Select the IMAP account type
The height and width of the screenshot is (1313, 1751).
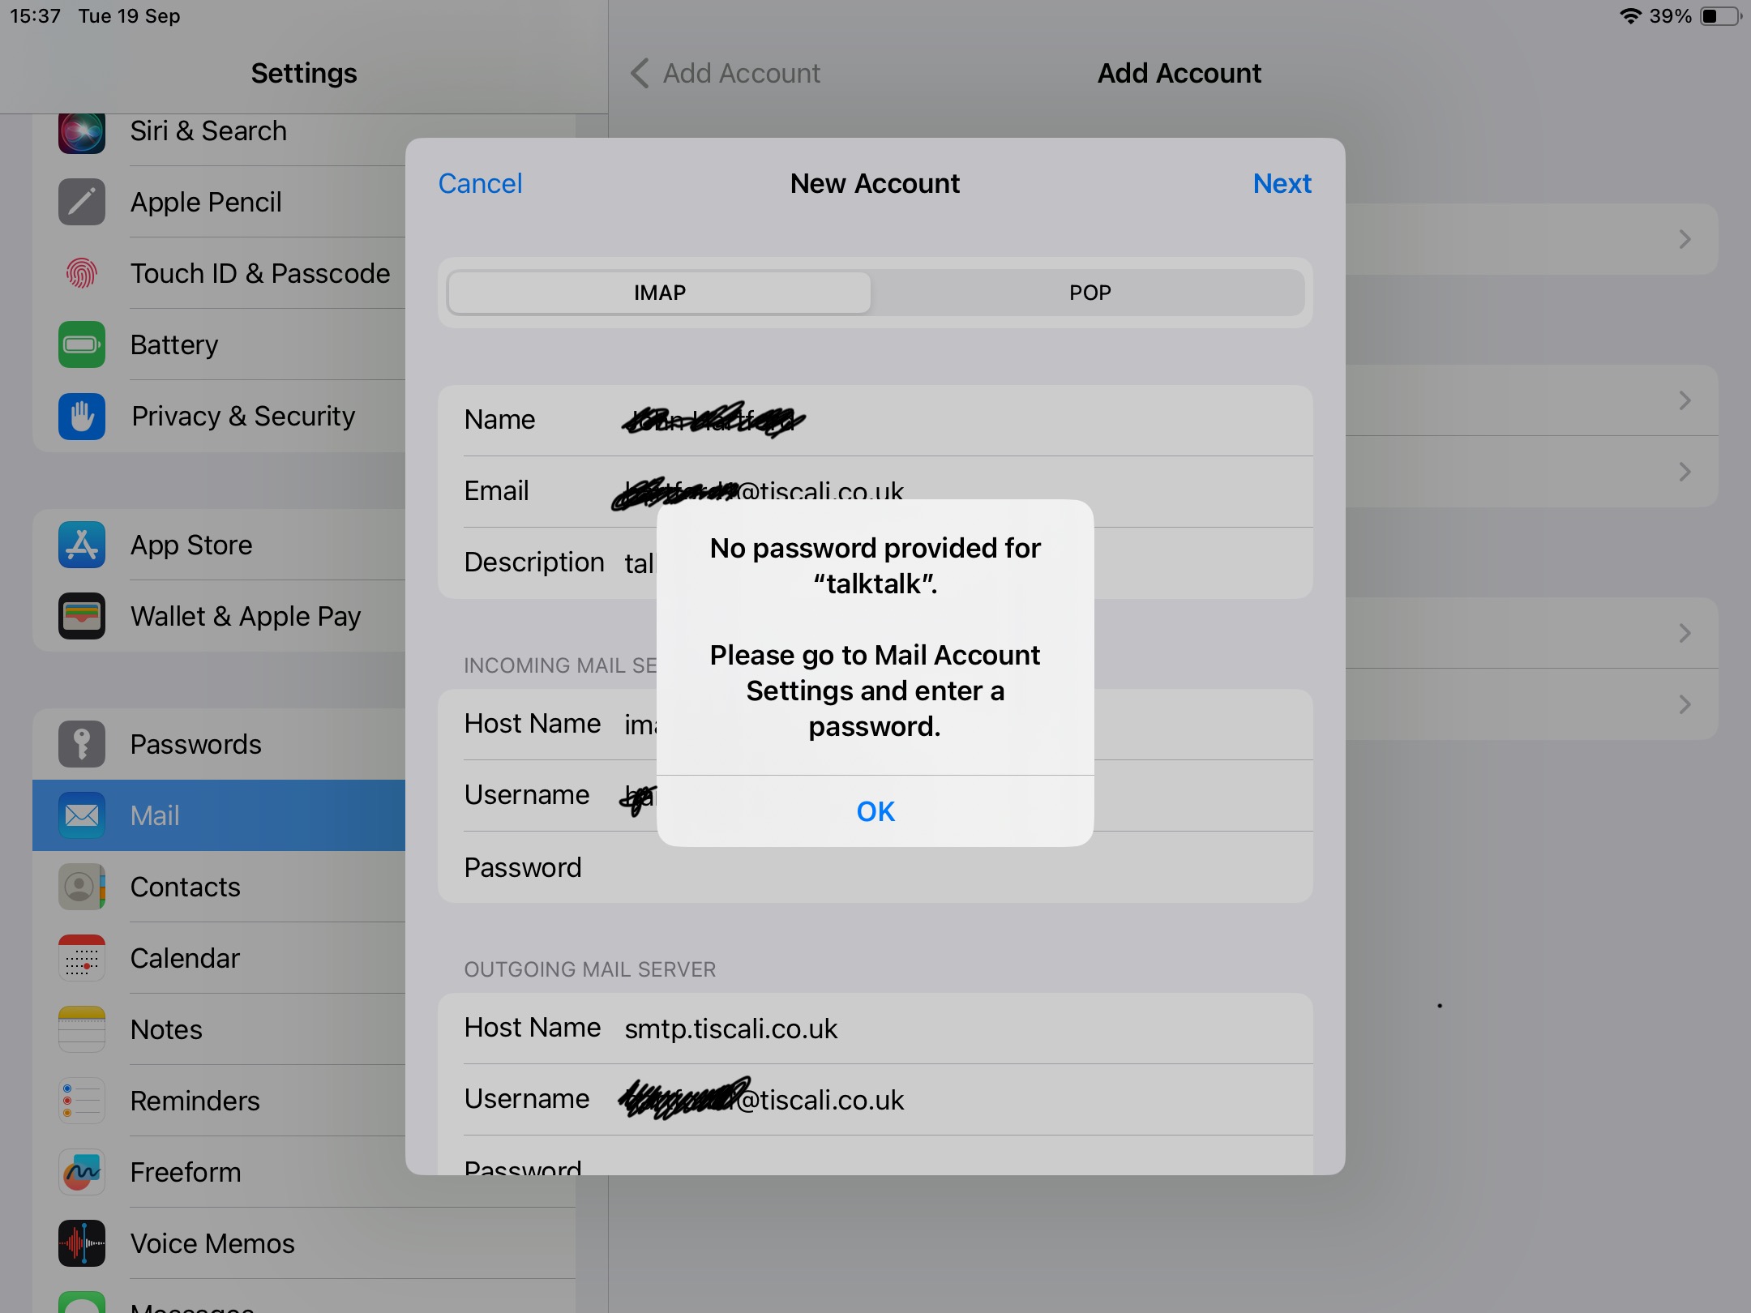point(659,293)
